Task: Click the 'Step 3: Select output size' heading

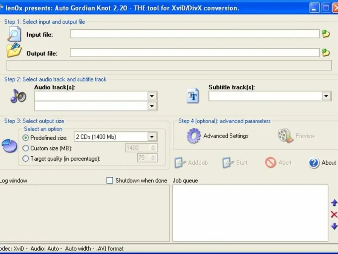Action: tap(34, 121)
